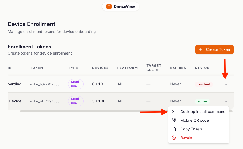Choose the red Revoke menu option
The image size is (243, 149).
click(x=187, y=138)
